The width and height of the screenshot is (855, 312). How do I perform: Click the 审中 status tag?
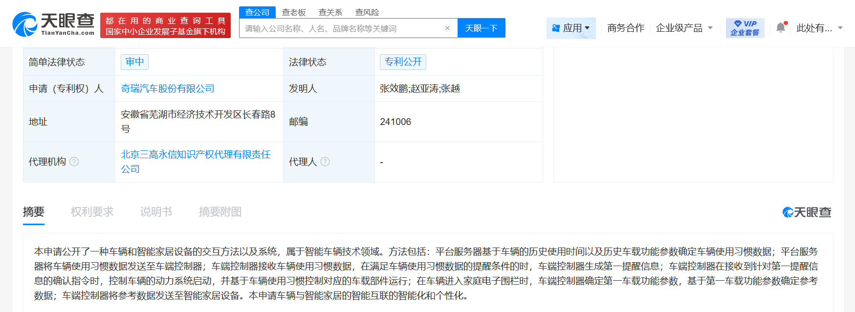(x=135, y=62)
